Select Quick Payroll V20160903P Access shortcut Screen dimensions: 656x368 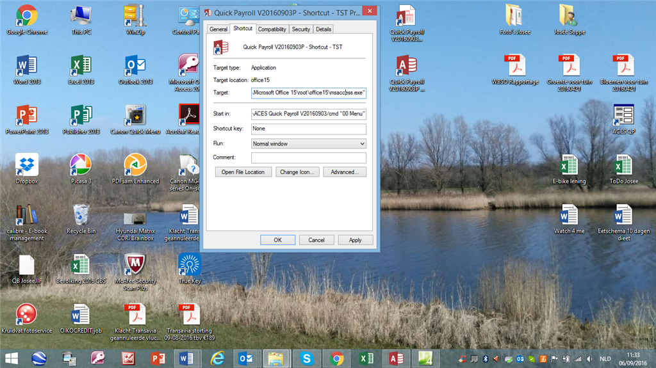pyautogui.click(x=407, y=73)
